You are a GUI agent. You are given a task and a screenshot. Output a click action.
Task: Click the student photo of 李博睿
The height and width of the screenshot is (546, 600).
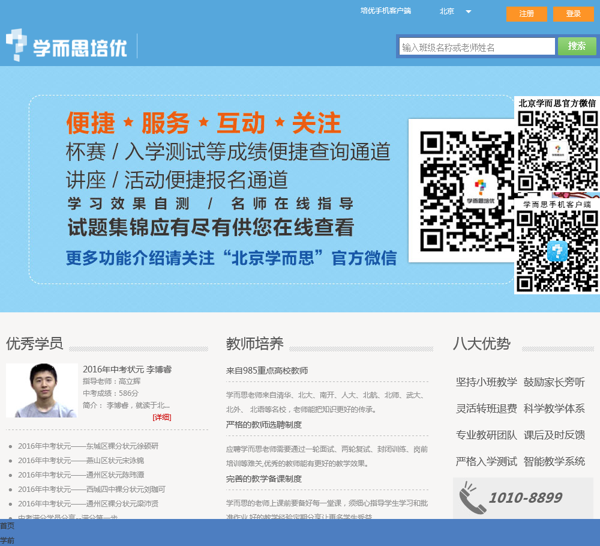42,390
